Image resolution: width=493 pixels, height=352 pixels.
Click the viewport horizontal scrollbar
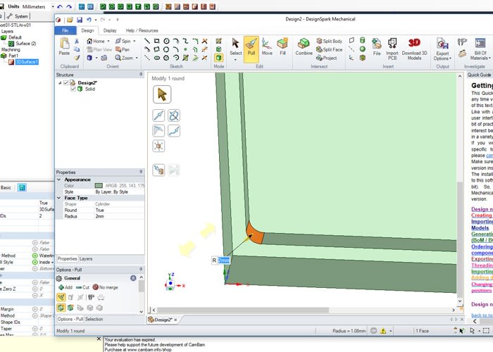point(243,310)
